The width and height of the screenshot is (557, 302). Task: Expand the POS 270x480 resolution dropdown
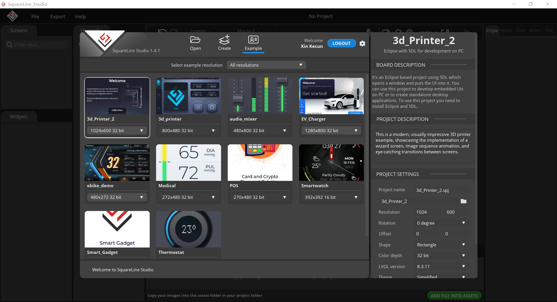click(260, 197)
